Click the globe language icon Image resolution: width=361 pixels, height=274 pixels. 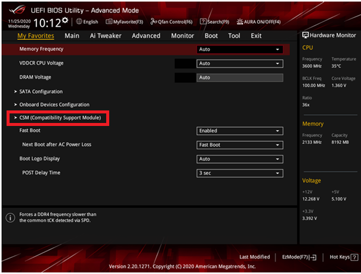[79, 21]
